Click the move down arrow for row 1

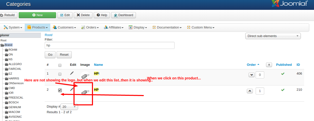pyautogui.click(x=252, y=75)
